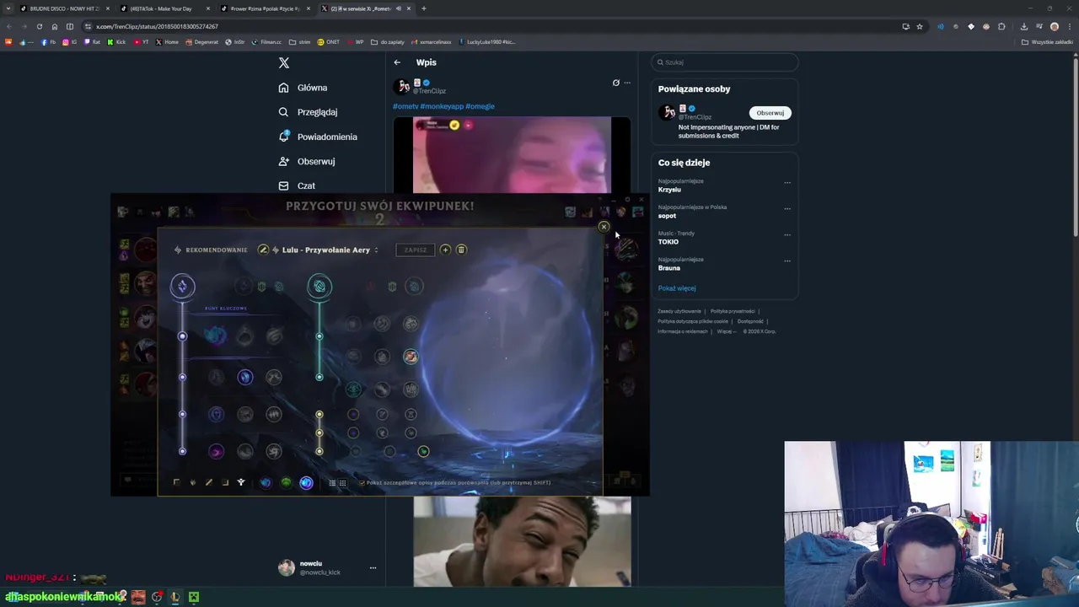Image resolution: width=1079 pixels, height=607 pixels.
Task: Edit rune page name with pencil icon
Action: click(x=263, y=250)
